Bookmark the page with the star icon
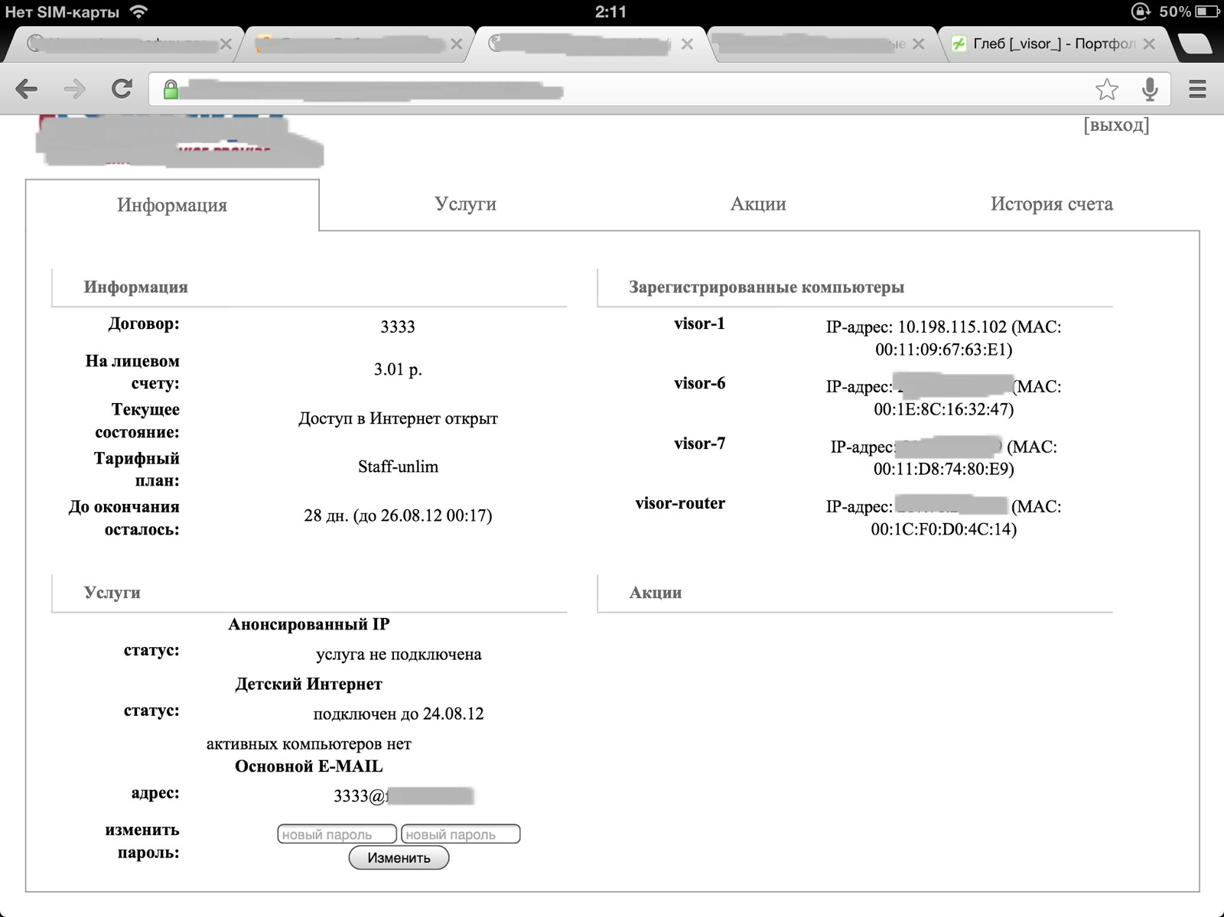Image resolution: width=1224 pixels, height=917 pixels. (1106, 89)
